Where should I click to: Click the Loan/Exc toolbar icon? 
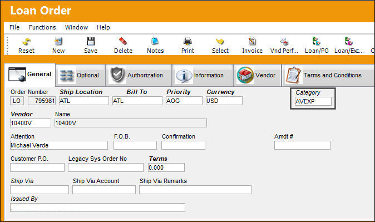[x=349, y=41]
